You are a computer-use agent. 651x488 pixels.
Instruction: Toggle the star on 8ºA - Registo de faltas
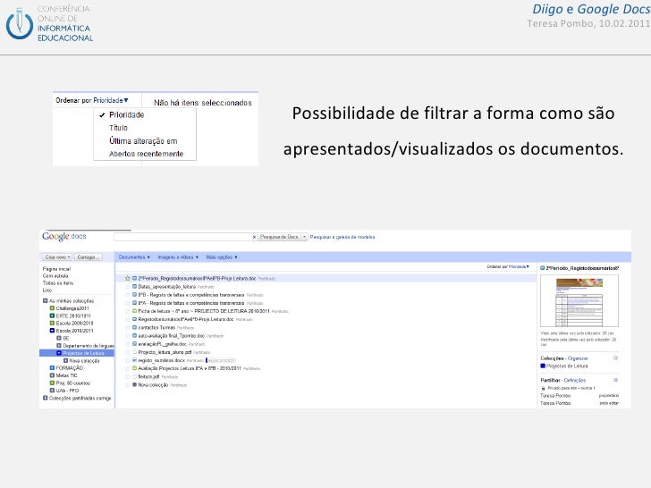click(x=128, y=303)
